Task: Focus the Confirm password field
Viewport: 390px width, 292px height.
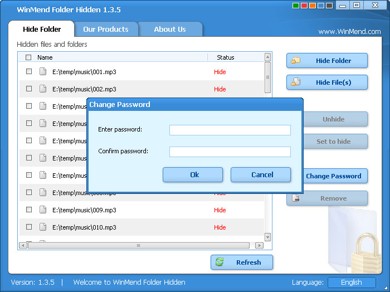Action: coord(230,152)
